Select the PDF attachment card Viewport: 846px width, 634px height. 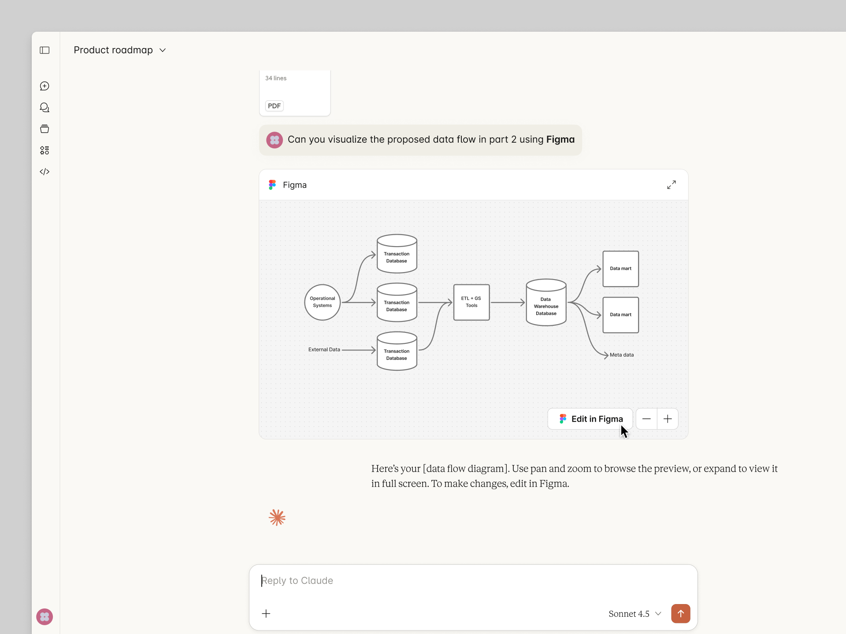294,92
